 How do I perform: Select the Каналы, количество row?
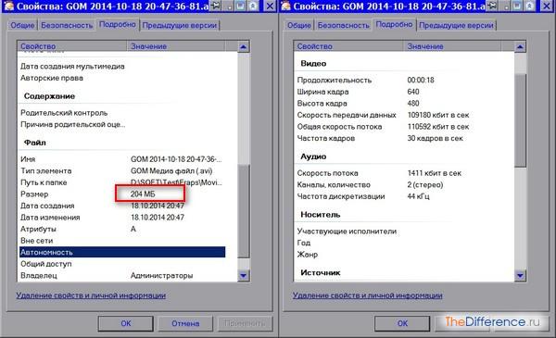(398, 184)
